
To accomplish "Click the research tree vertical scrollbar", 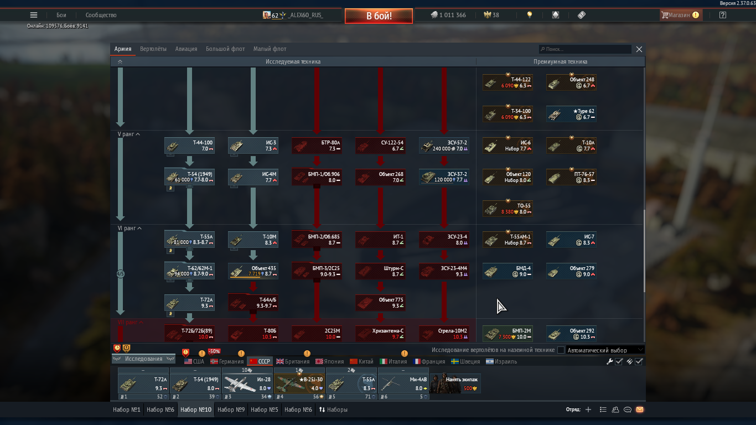I will tap(644, 251).
